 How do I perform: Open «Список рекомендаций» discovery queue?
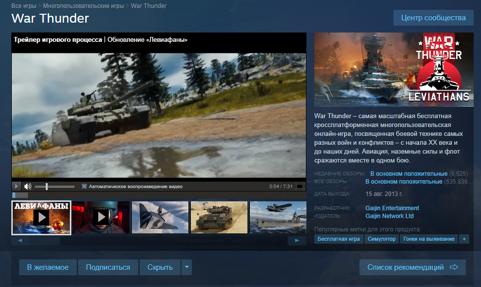click(413, 267)
